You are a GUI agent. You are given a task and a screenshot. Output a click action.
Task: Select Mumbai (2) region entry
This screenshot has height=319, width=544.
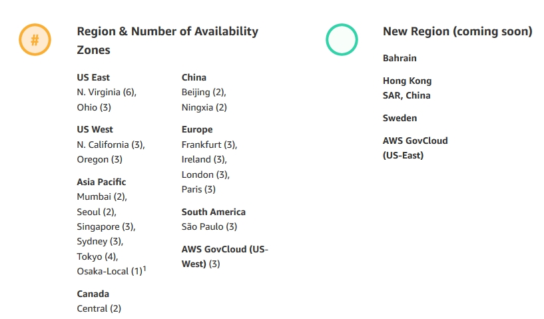[102, 196]
